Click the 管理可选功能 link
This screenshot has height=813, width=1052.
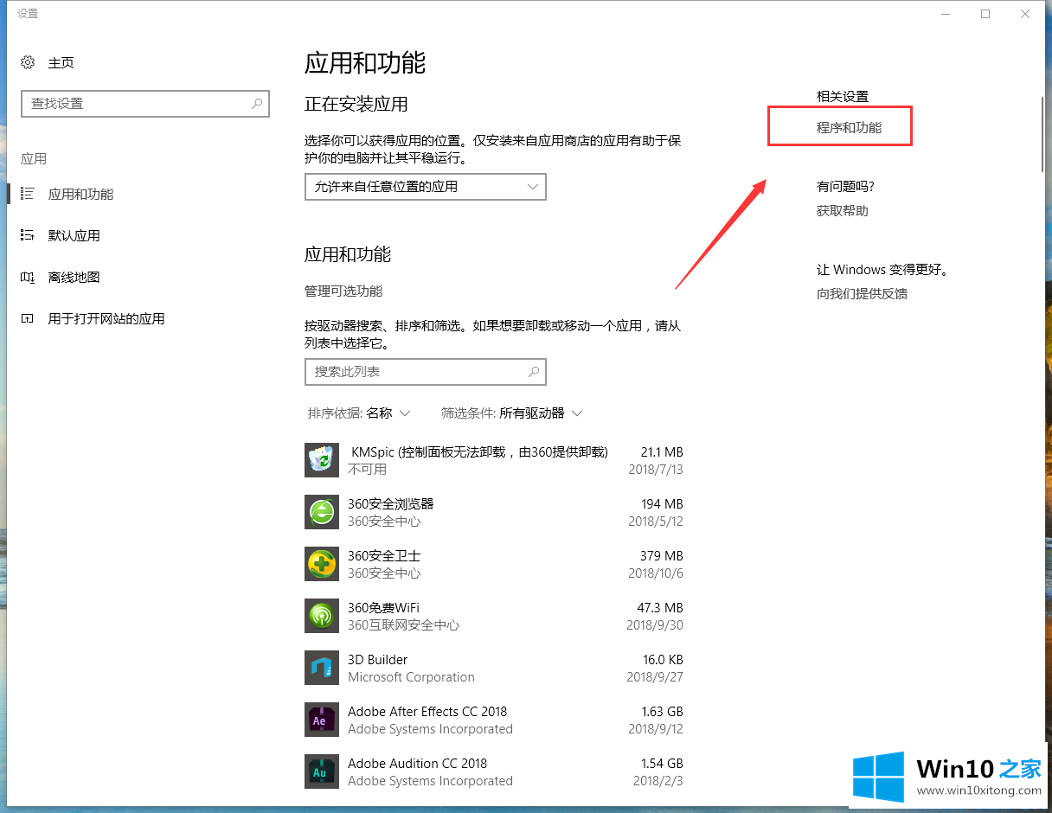(x=343, y=291)
